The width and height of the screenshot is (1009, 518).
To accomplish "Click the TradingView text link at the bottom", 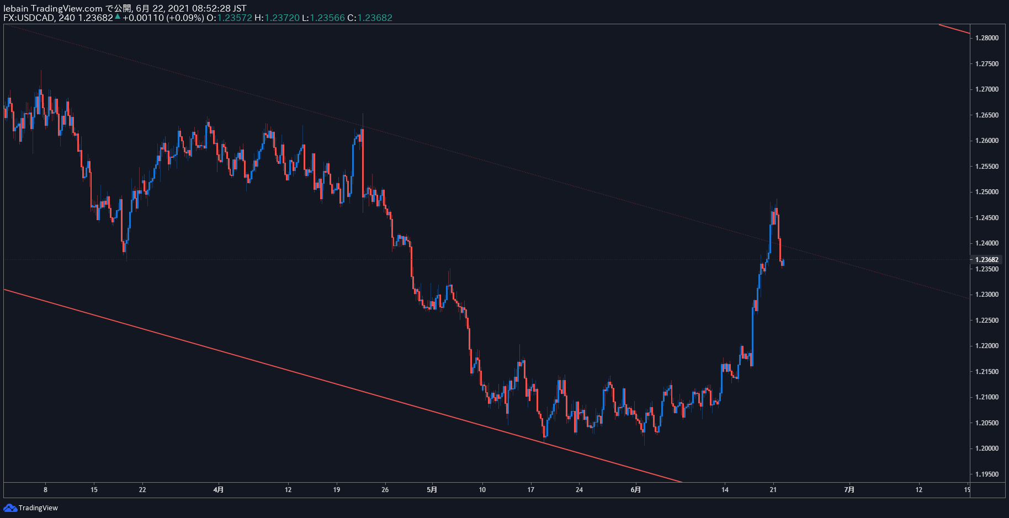I will [38, 508].
